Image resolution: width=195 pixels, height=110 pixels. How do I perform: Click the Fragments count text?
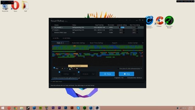tap(119, 78)
